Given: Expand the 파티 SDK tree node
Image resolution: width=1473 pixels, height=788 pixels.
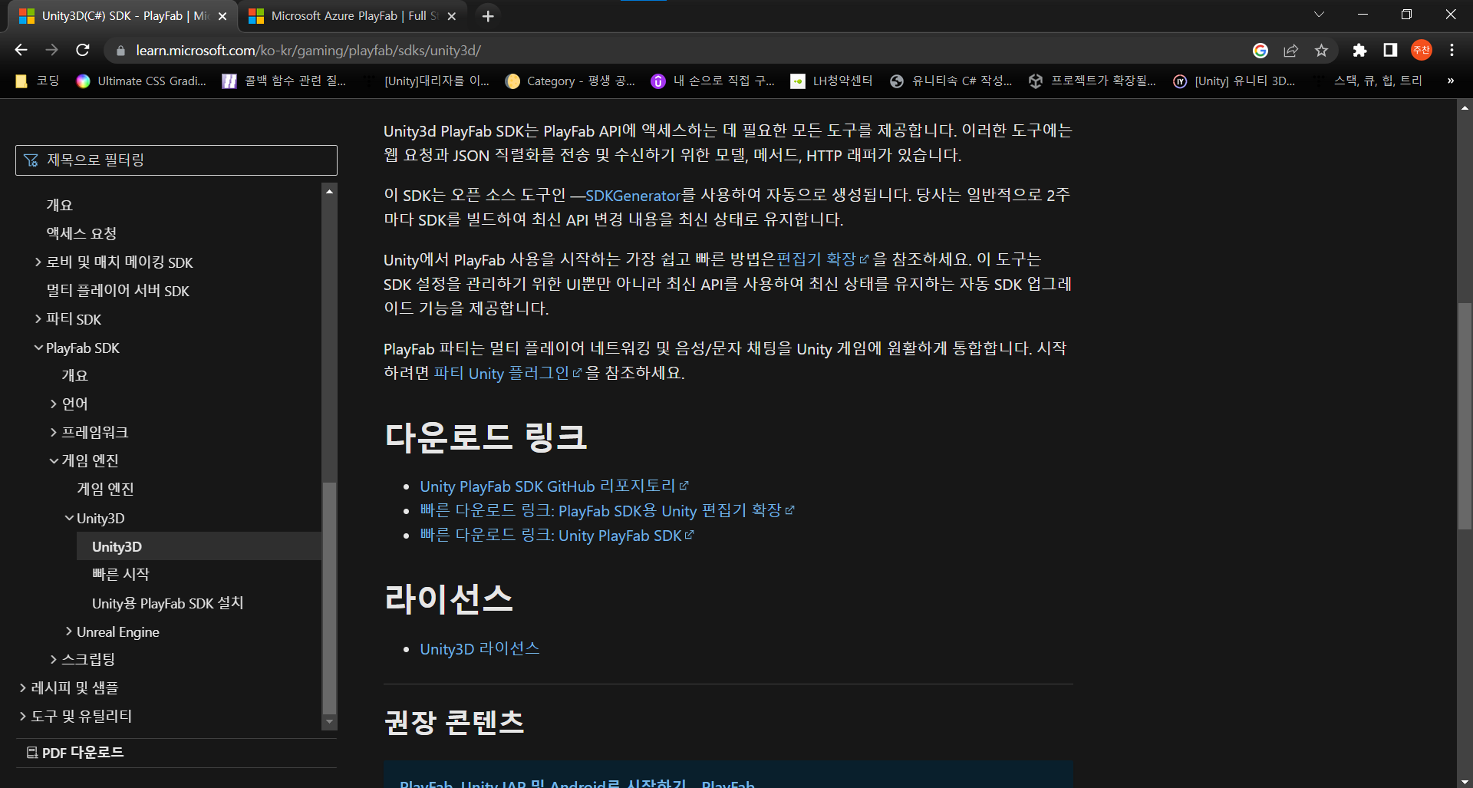Looking at the screenshot, I should click(x=38, y=319).
